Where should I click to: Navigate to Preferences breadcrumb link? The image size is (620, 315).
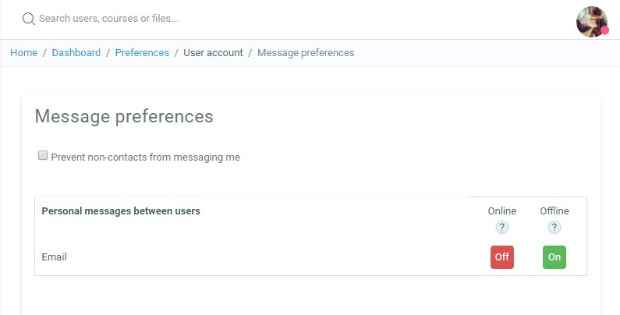click(142, 53)
